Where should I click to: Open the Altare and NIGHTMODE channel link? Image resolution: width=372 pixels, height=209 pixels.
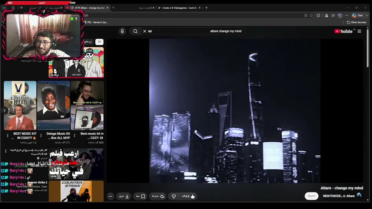point(339,196)
